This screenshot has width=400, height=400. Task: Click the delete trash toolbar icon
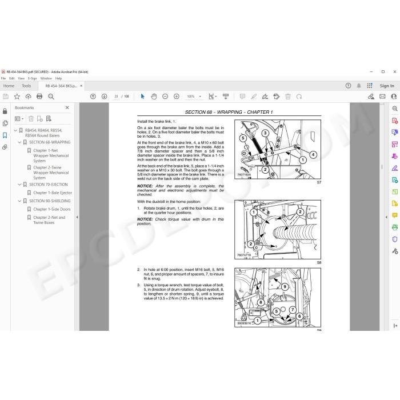[288, 97]
